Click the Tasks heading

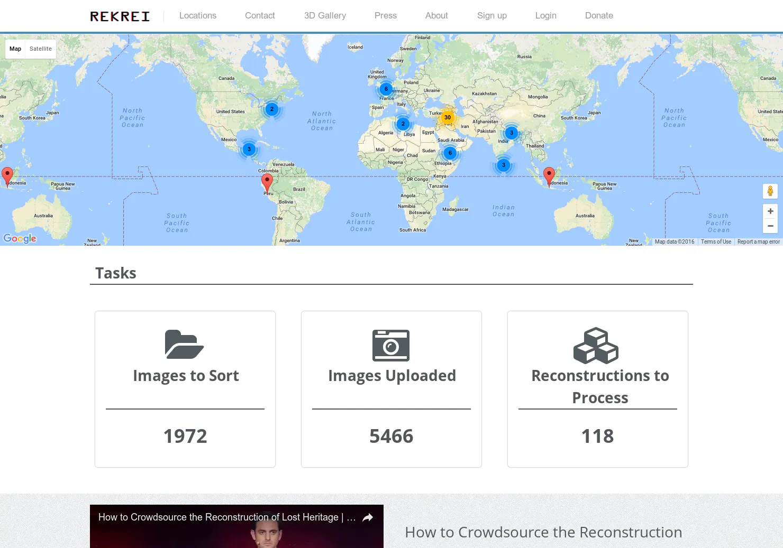pyautogui.click(x=116, y=273)
